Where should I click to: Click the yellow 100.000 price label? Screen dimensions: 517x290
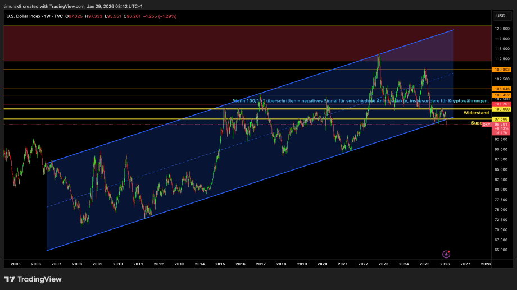click(x=501, y=109)
